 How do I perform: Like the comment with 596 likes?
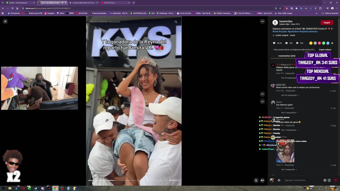tap(331, 126)
